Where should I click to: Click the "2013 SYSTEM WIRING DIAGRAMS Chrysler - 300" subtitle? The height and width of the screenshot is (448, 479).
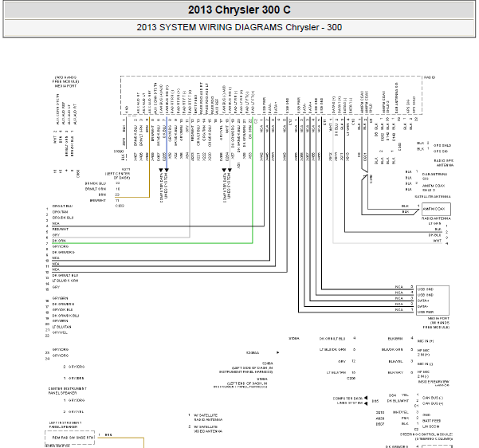click(x=239, y=27)
